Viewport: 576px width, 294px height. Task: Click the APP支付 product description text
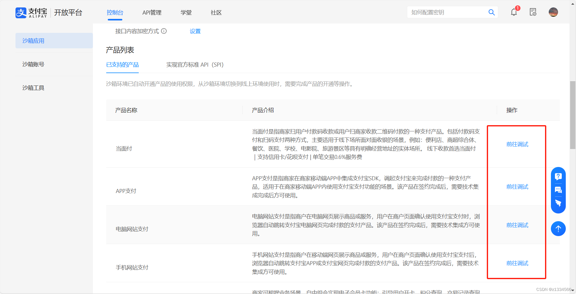coord(365,187)
